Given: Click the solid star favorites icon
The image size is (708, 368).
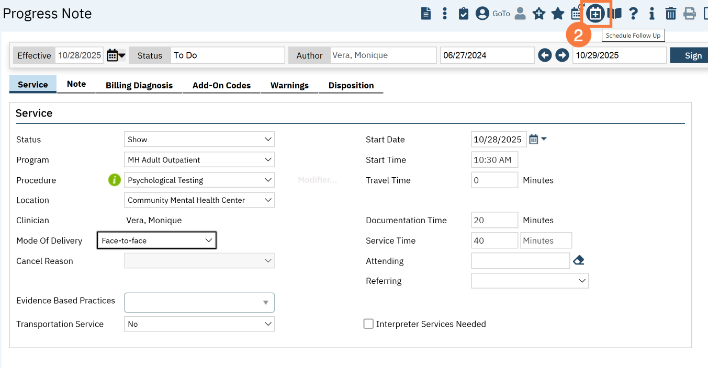Looking at the screenshot, I should [558, 14].
